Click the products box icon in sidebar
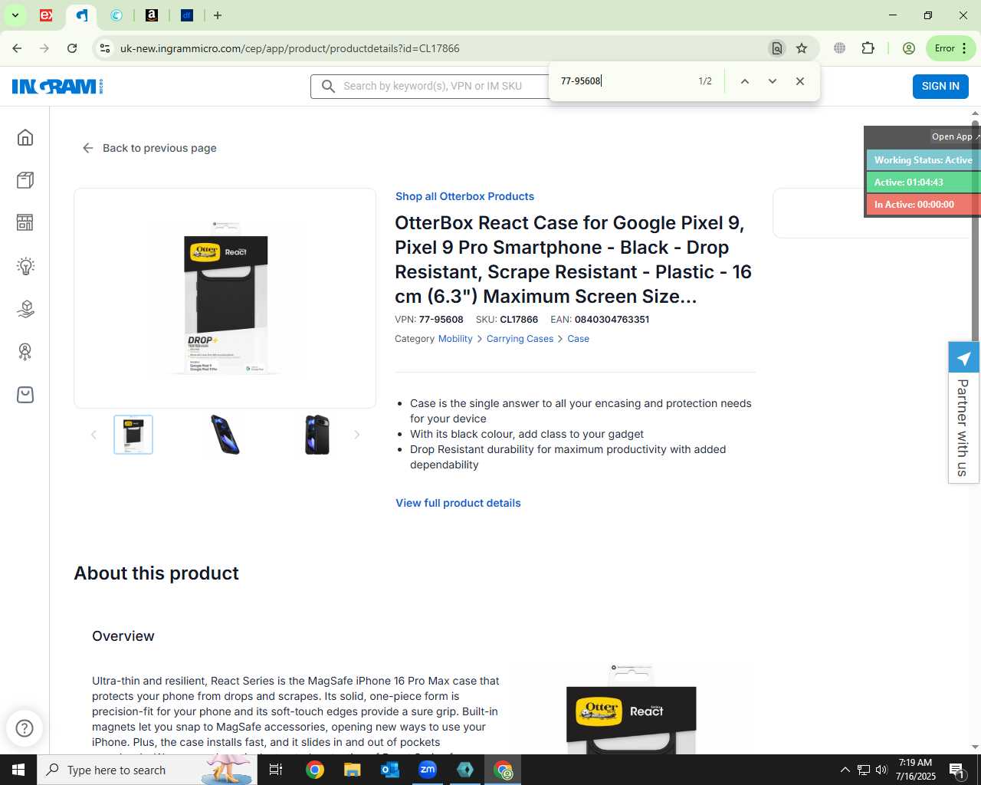Viewport: 981px width, 785px height. click(x=25, y=180)
